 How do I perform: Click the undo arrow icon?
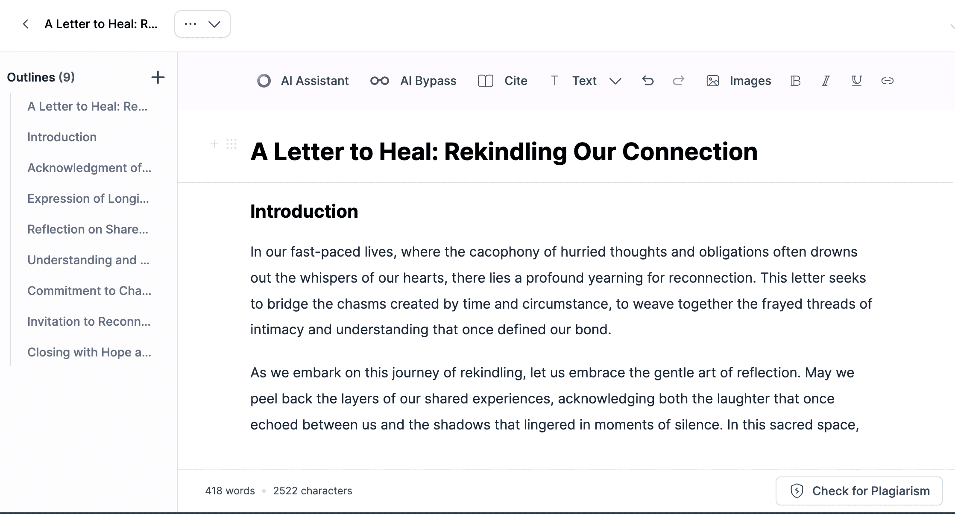click(647, 81)
